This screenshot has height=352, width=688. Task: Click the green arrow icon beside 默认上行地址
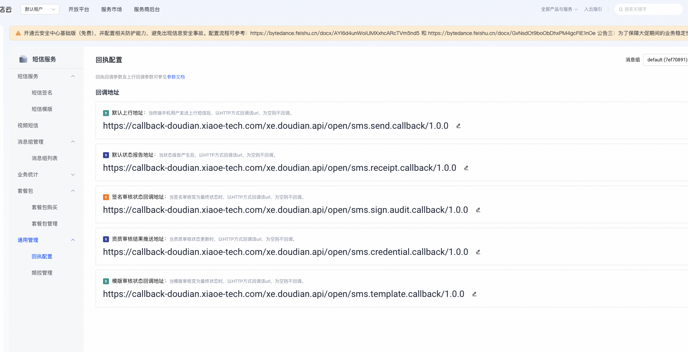tap(106, 113)
